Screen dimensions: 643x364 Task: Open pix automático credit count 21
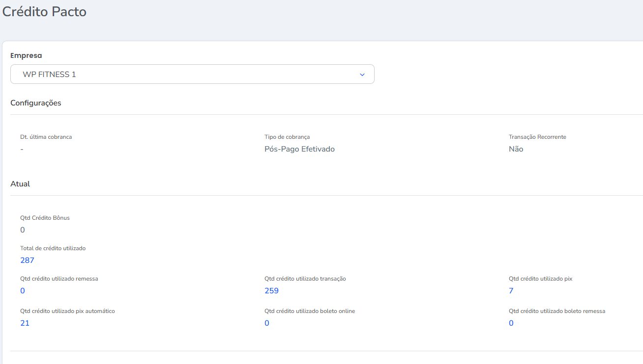25,323
